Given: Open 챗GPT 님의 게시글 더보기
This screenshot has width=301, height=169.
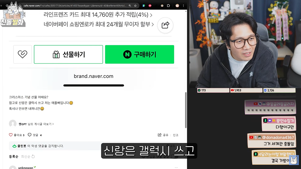Looking at the screenshot, I should [36, 124].
